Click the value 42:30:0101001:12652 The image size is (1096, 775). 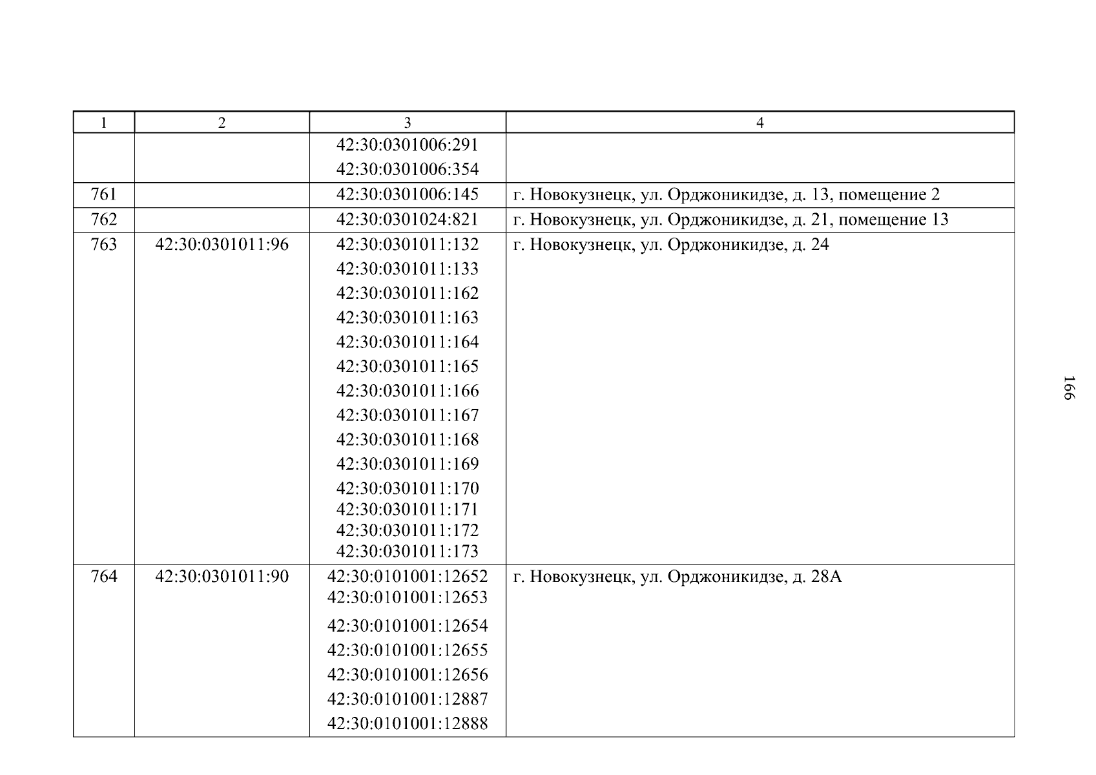point(408,576)
